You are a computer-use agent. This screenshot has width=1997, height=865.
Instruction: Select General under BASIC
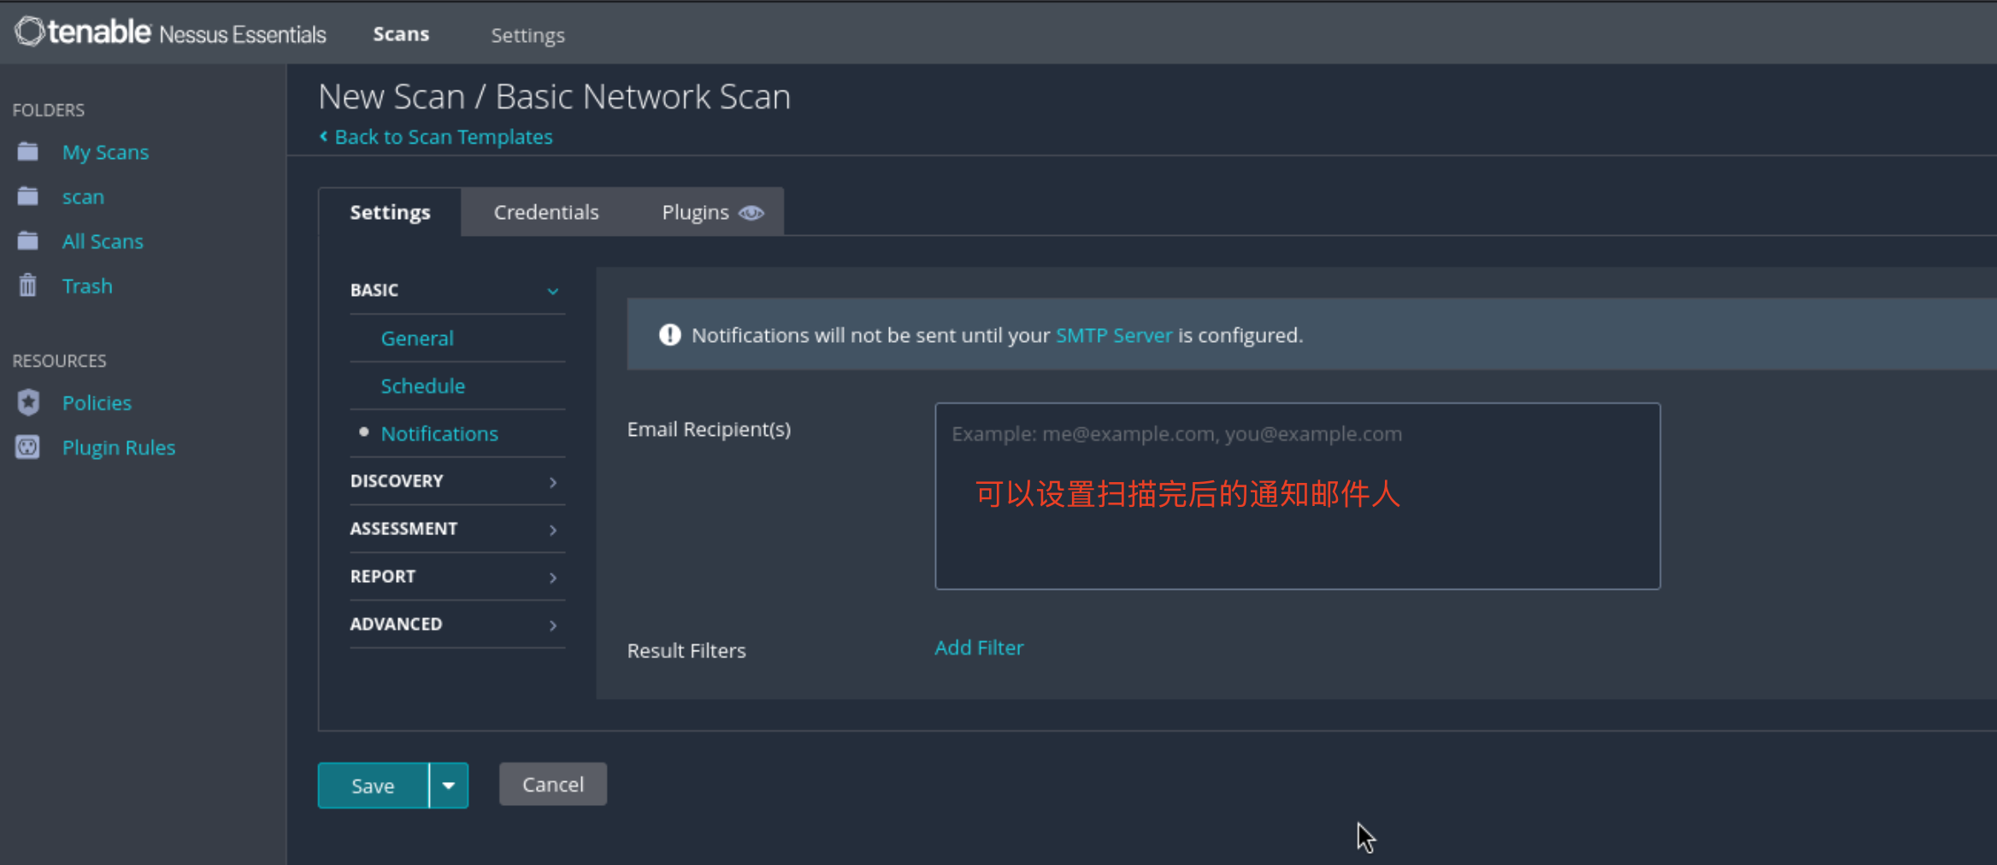coord(417,338)
